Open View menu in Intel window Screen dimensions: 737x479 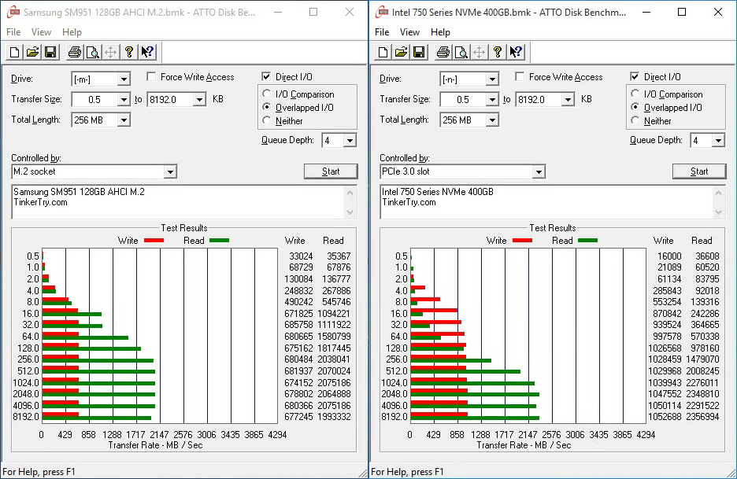(x=410, y=32)
